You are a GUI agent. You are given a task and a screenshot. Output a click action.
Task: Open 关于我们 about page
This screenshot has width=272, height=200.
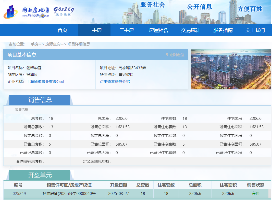pyautogui.click(x=255, y=30)
